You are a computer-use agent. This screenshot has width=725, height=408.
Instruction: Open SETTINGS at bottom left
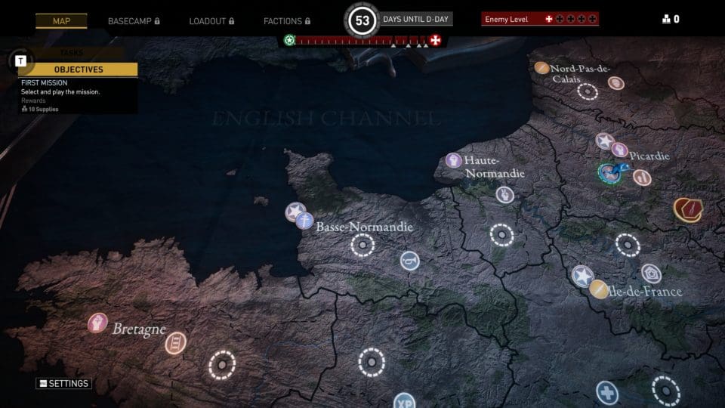pyautogui.click(x=64, y=384)
